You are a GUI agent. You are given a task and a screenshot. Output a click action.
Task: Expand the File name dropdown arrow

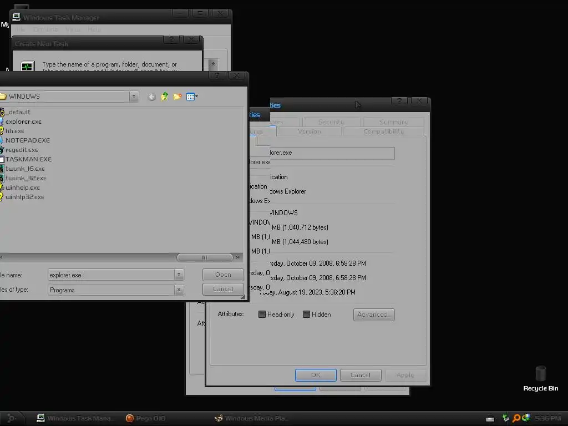179,275
